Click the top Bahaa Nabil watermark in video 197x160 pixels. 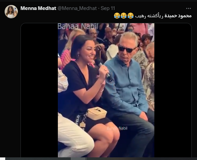pos(78,26)
